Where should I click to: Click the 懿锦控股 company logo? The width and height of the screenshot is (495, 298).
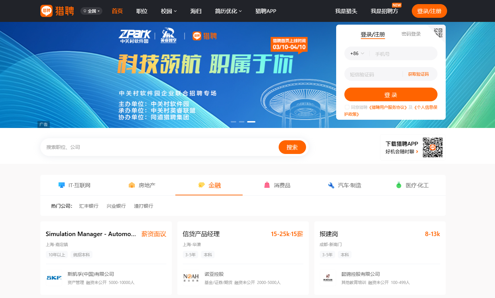tap(328, 278)
